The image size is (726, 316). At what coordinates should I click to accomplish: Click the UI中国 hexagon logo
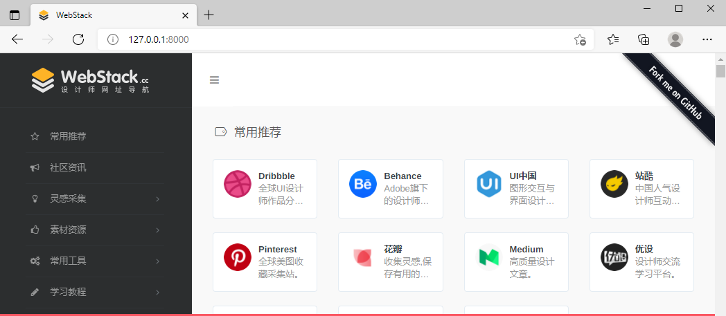tap(489, 184)
